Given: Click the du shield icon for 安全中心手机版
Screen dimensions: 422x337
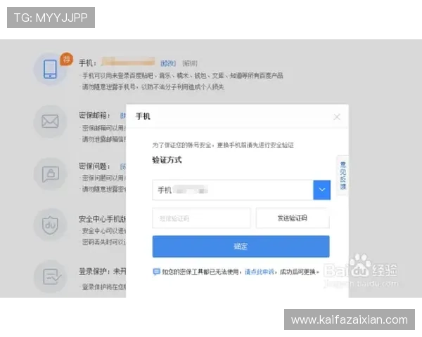Looking at the screenshot, I should coord(50,225).
